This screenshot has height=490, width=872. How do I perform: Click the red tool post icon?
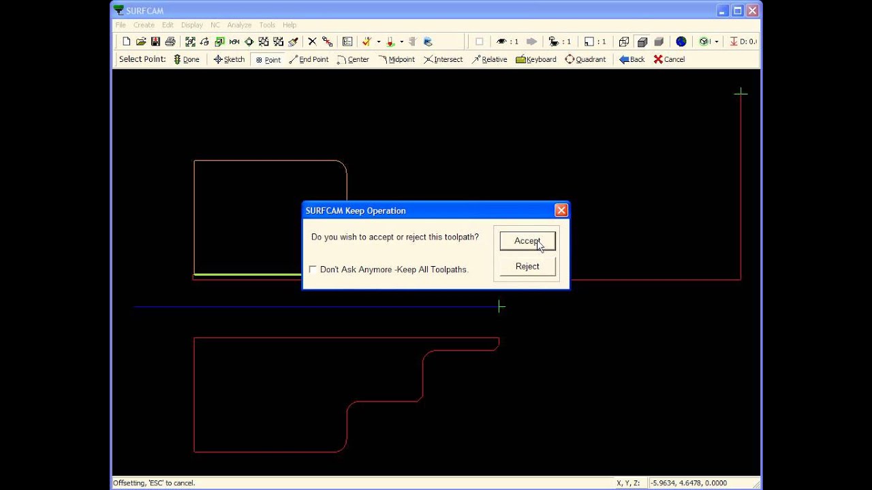coord(390,42)
